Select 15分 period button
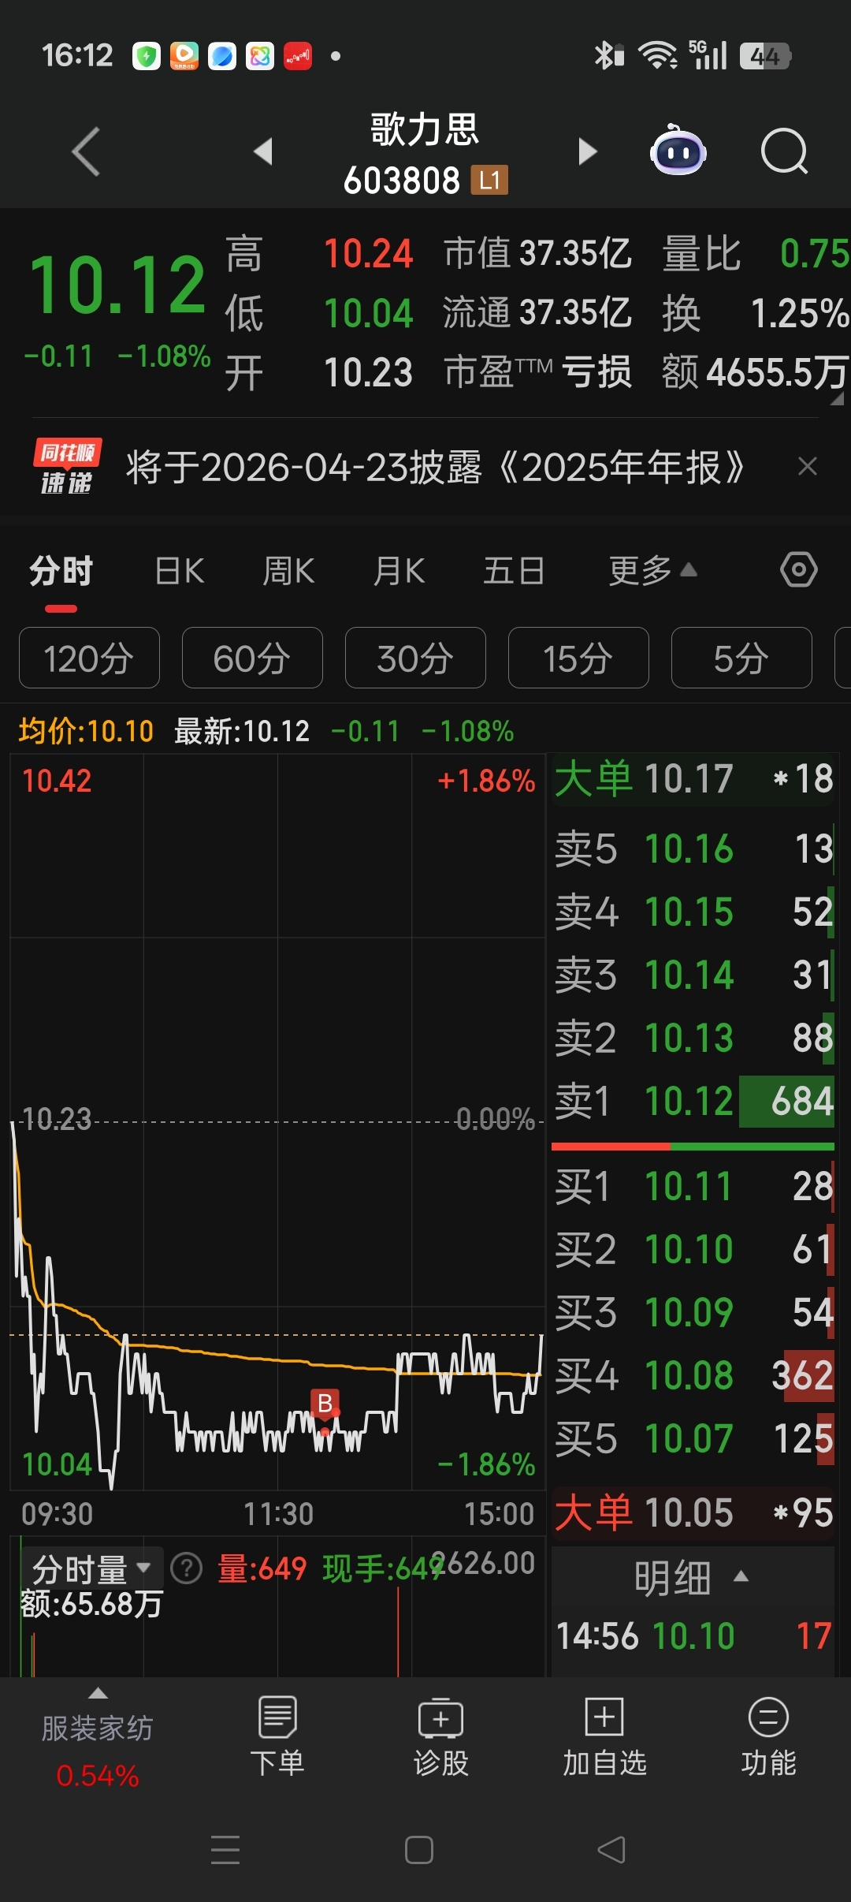 (578, 658)
